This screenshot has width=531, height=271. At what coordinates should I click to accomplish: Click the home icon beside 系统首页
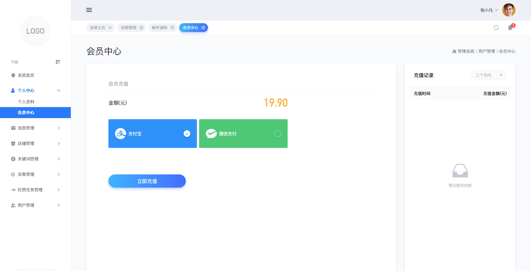click(13, 75)
